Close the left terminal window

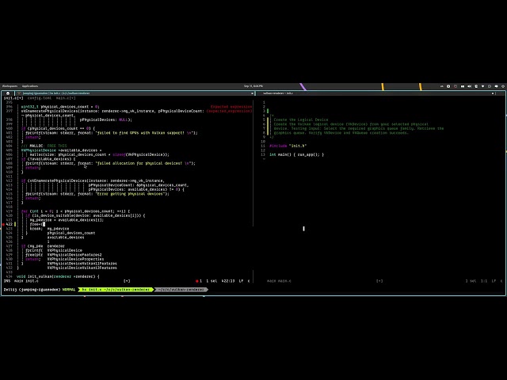pyautogui.click(x=252, y=93)
